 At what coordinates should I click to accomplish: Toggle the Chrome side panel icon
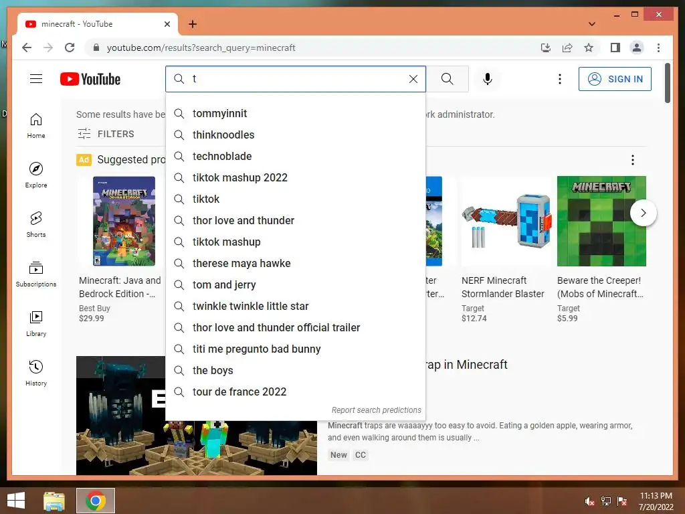tap(615, 48)
